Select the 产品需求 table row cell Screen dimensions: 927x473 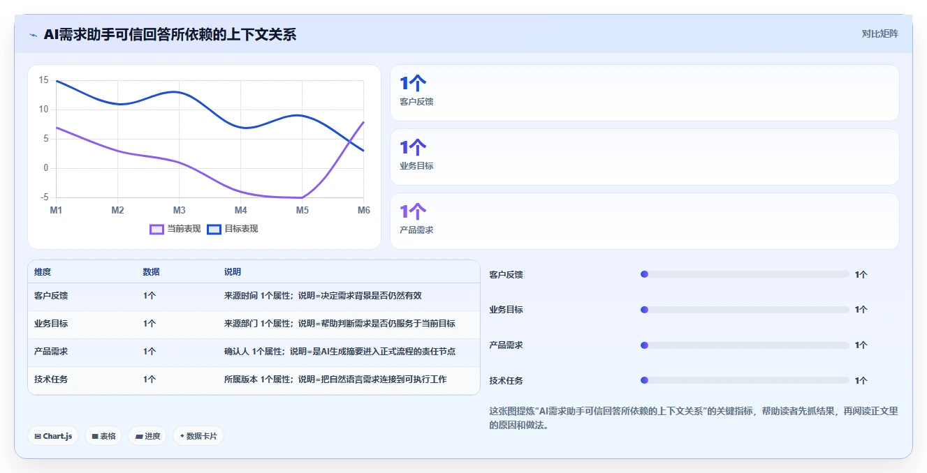pos(51,352)
